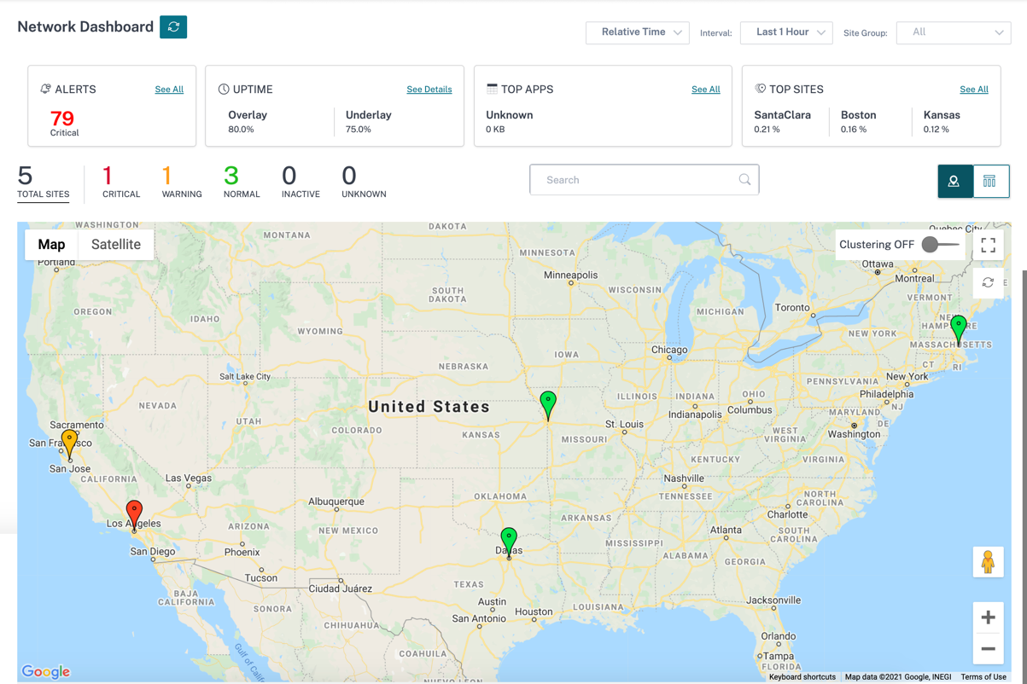The image size is (1027, 684).
Task: Click the Search input field
Action: (645, 180)
